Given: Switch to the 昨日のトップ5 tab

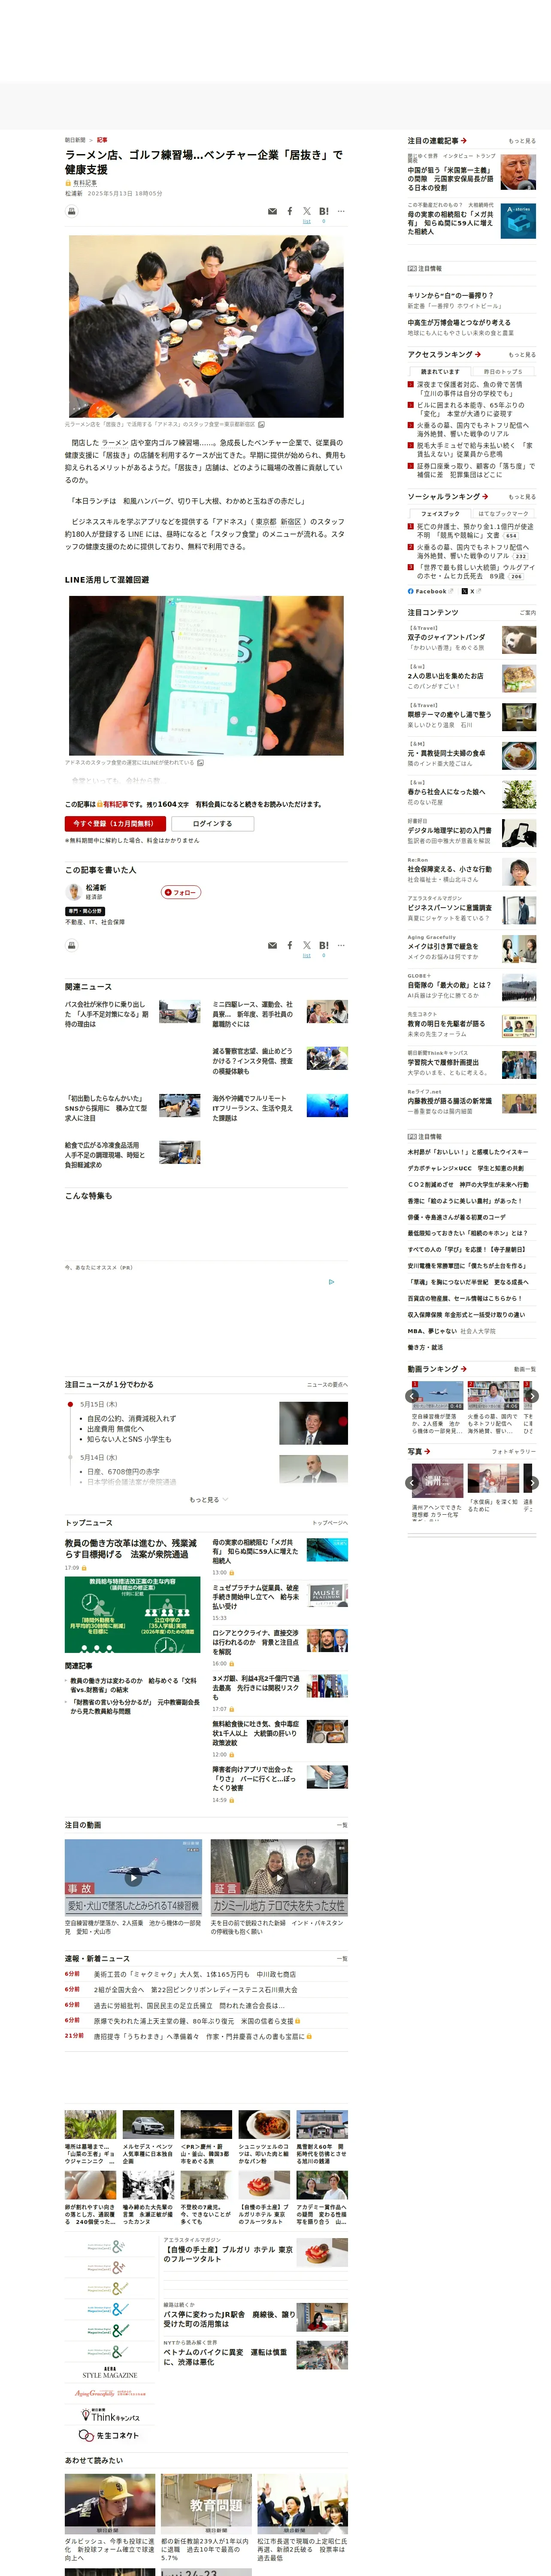Looking at the screenshot, I should [x=503, y=372].
